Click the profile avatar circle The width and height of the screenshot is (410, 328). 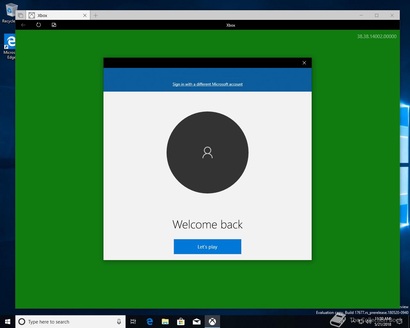pyautogui.click(x=208, y=152)
